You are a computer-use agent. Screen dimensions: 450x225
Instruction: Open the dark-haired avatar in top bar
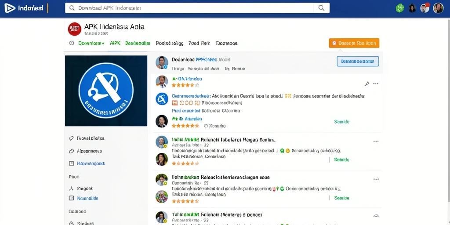coord(412,8)
